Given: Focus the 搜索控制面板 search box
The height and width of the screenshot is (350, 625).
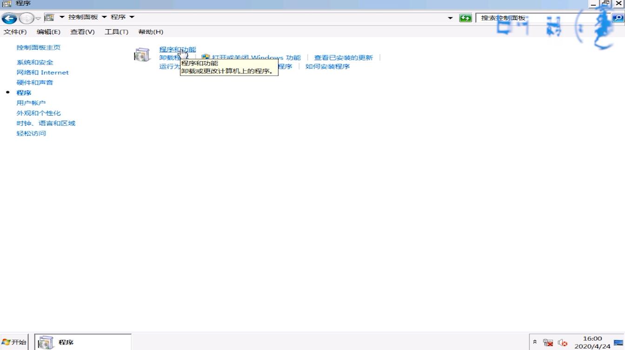Looking at the screenshot, I should (x=543, y=18).
